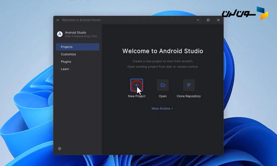Click the New Project plus icon
This screenshot has height=166, width=277.
click(x=137, y=85)
